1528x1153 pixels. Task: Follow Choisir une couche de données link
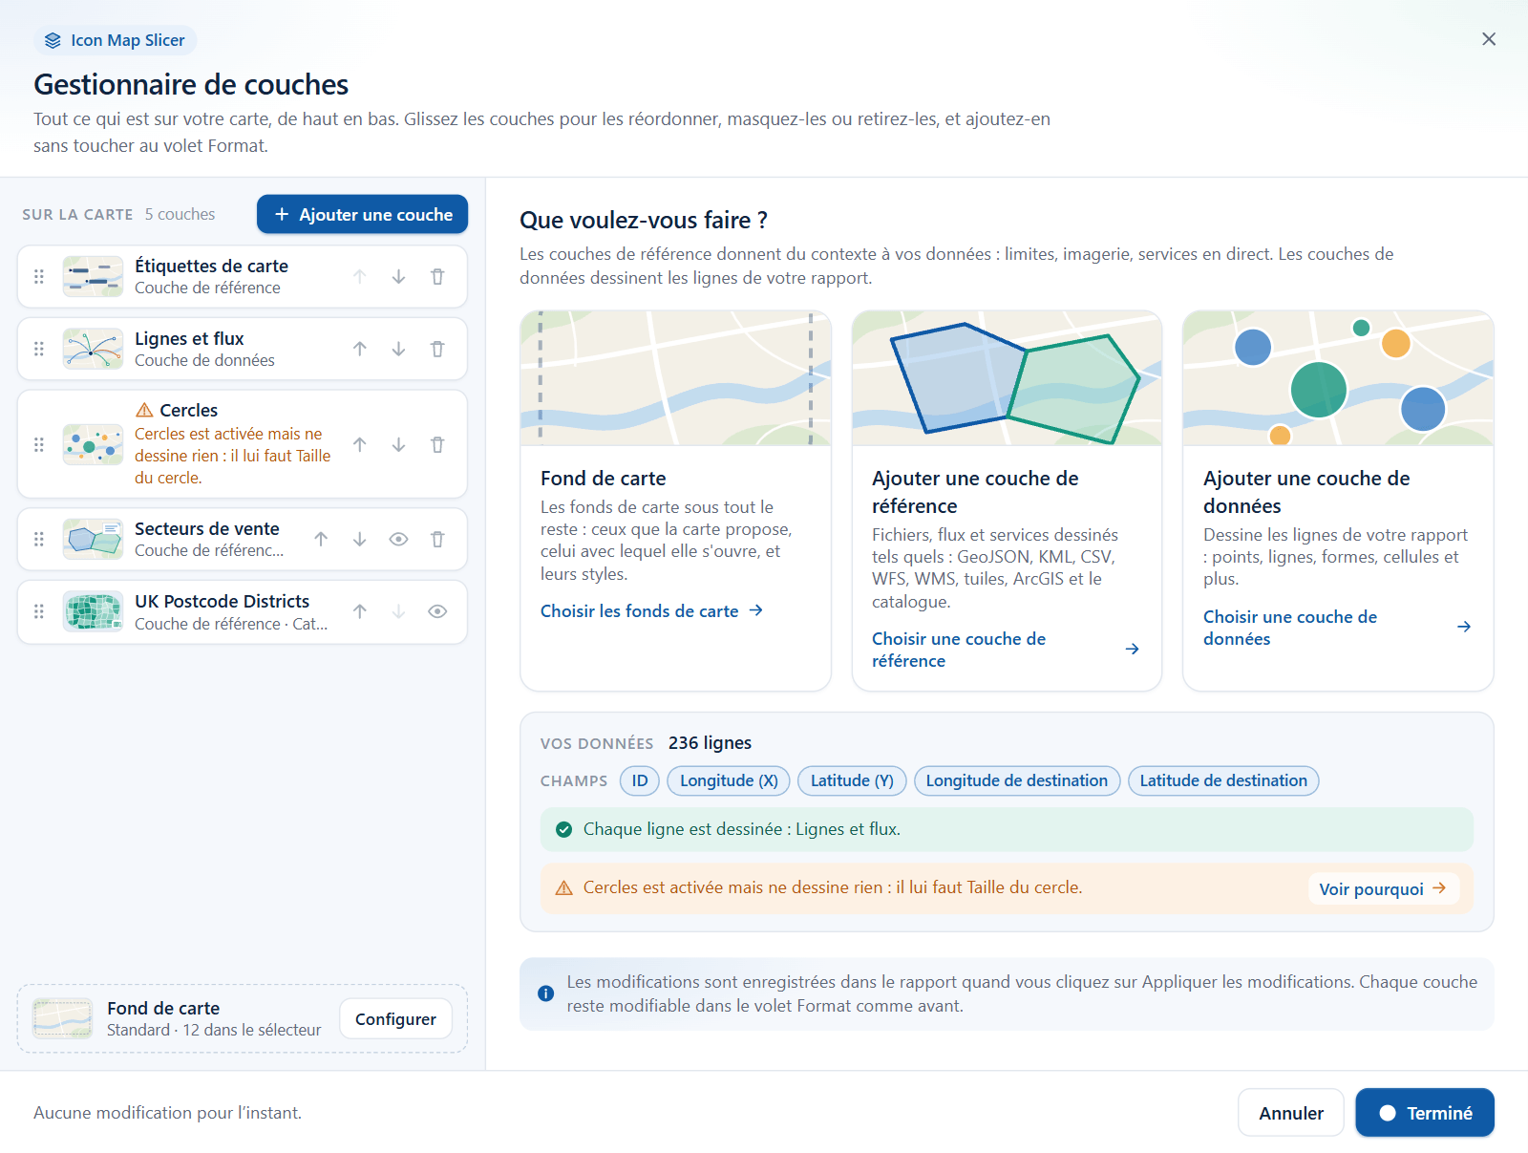point(1337,628)
